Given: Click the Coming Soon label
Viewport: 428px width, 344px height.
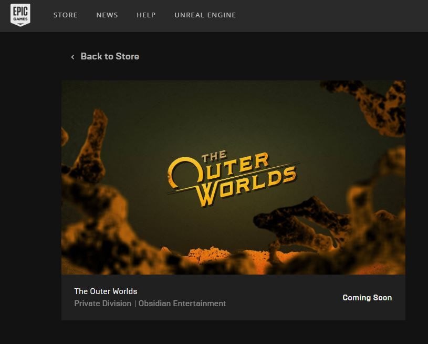Looking at the screenshot, I should pos(367,298).
